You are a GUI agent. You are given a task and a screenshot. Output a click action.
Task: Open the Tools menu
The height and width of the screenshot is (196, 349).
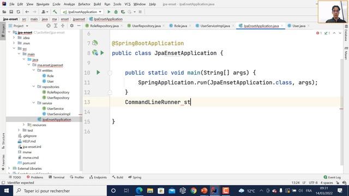(x=117, y=4)
